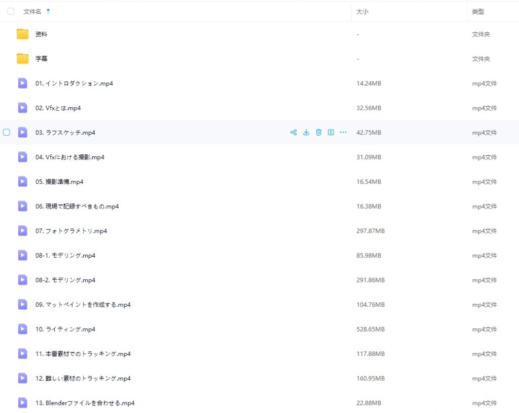Download the 03. ラフスケッチ.mp4 file
Viewport: 519px width, 413px height.
coord(306,133)
